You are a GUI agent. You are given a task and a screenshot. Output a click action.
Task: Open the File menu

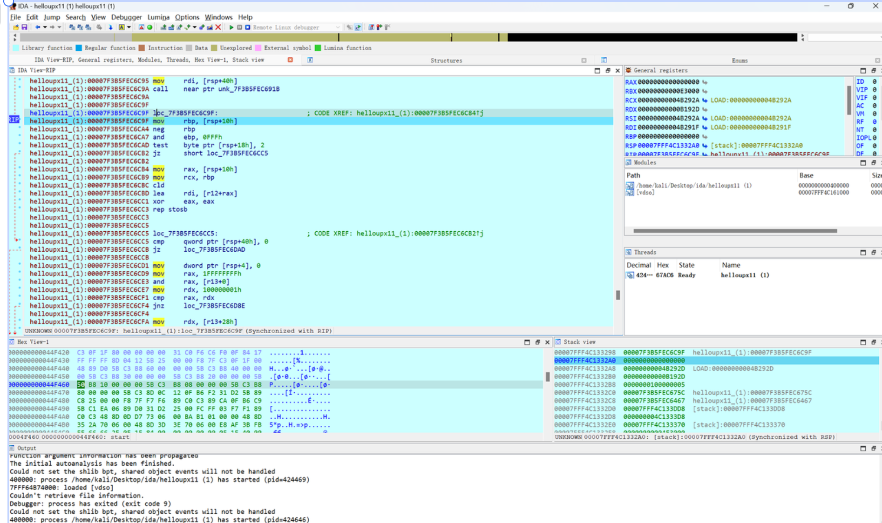[x=15, y=17]
